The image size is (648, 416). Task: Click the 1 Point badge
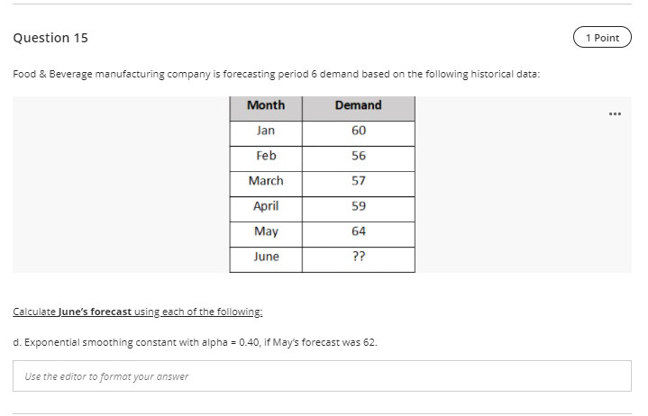pos(602,37)
